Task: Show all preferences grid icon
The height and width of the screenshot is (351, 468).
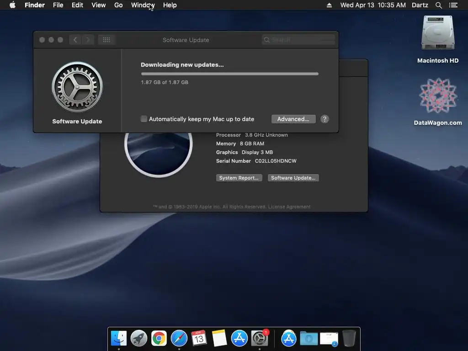Action: 106,40
